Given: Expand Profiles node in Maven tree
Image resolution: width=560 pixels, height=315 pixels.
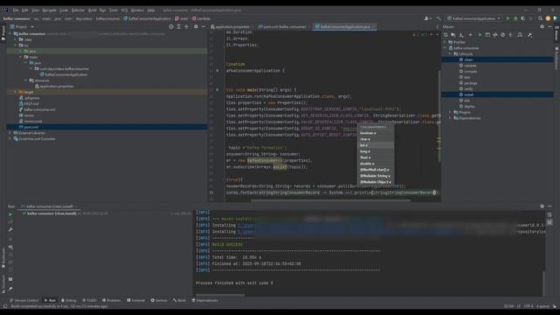Looking at the screenshot, I should point(445,42).
